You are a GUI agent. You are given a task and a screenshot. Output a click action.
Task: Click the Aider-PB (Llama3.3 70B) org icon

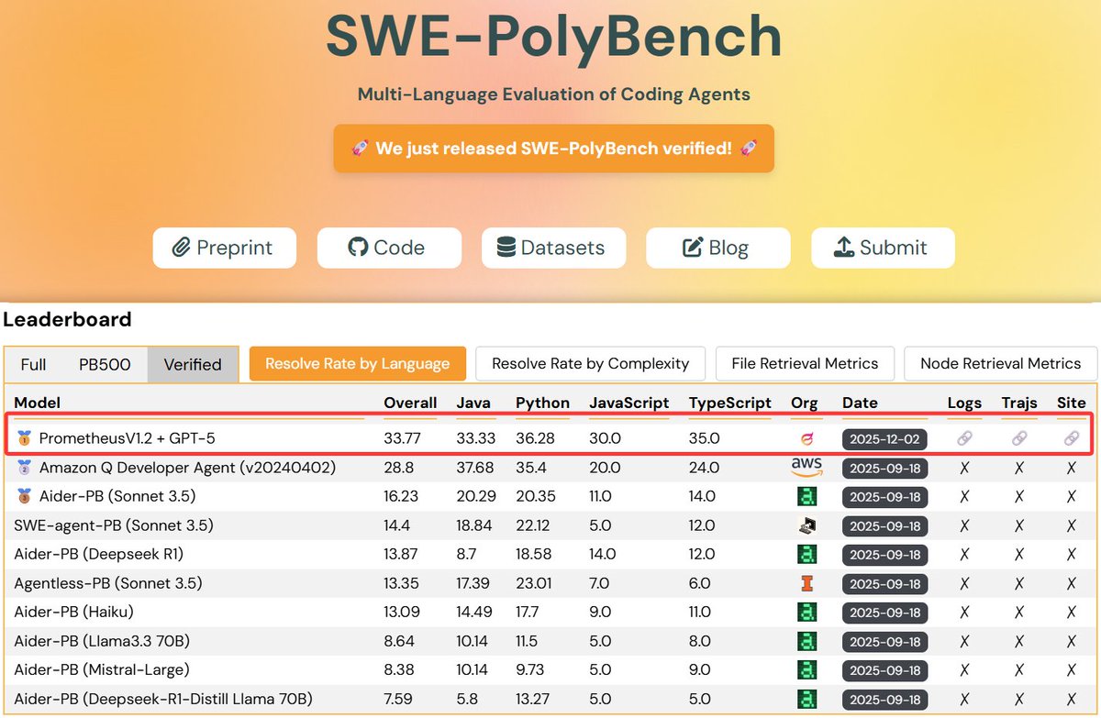[806, 642]
